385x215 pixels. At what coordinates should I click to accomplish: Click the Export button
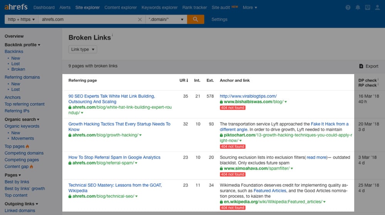click(369, 66)
